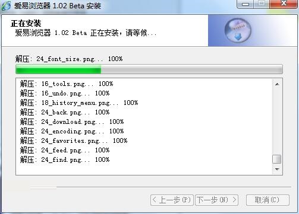Click the log scrollbar down arrow
Viewport: 299px width, 214px height.
(277, 169)
